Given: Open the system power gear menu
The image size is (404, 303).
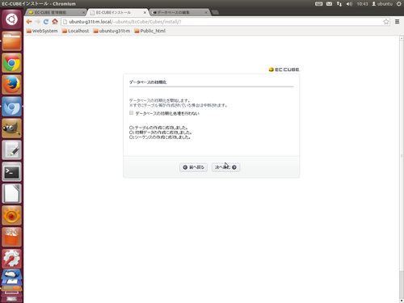Looking at the screenshot, I should pyautogui.click(x=399, y=4).
